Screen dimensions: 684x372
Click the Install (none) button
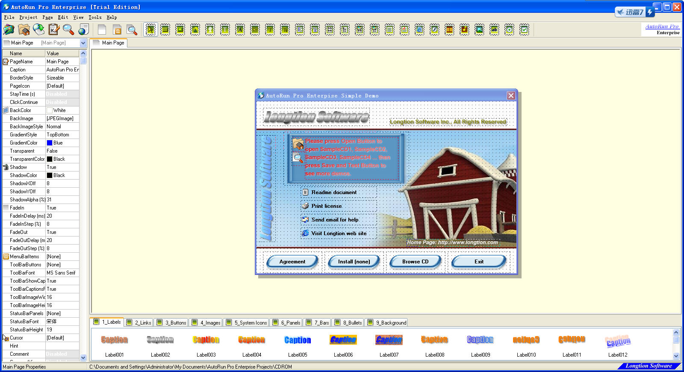click(354, 262)
